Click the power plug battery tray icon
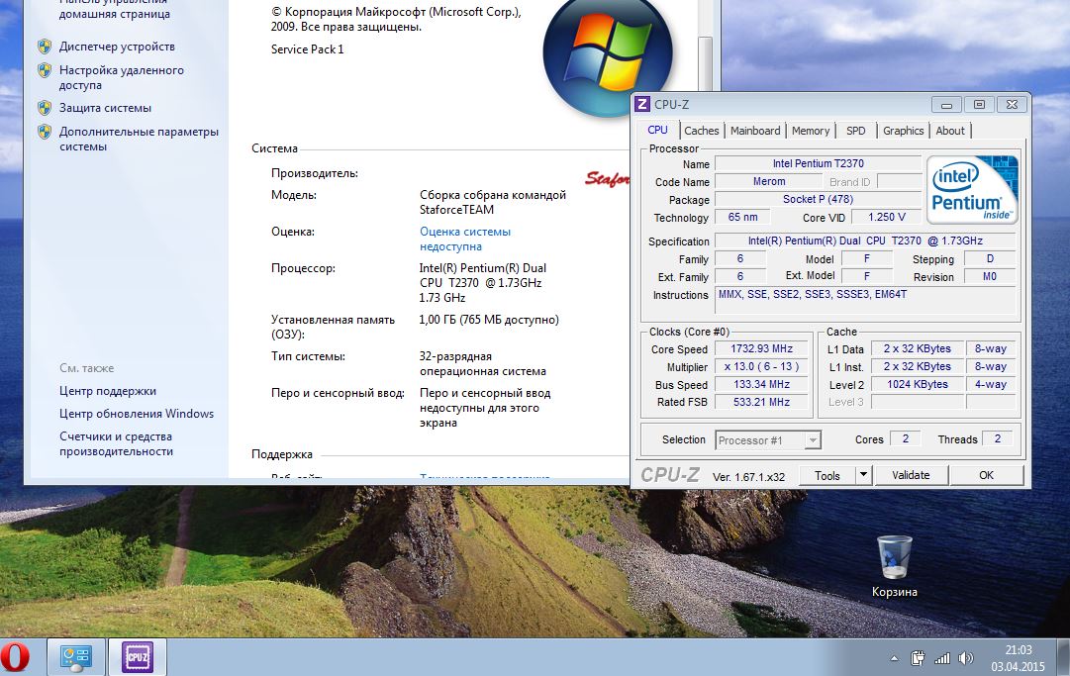The width and height of the screenshot is (1070, 676). [x=918, y=658]
